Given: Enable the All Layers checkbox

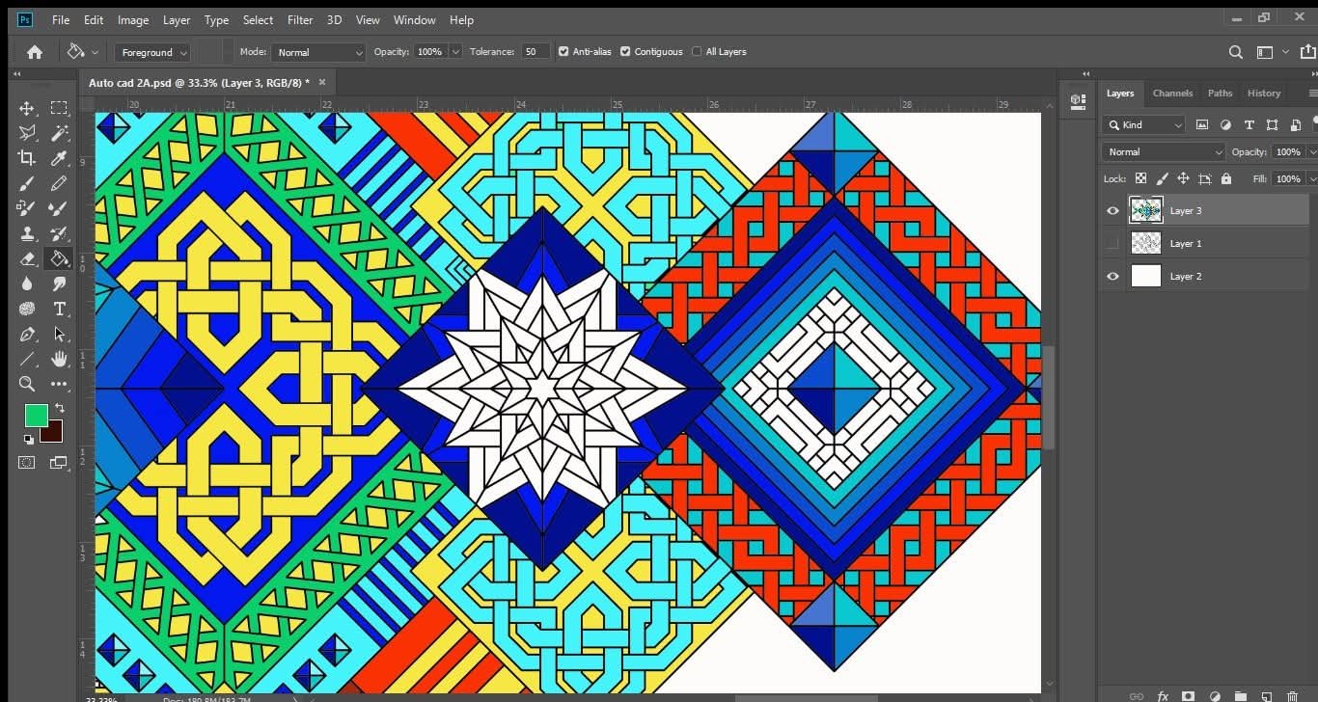Looking at the screenshot, I should pyautogui.click(x=697, y=52).
